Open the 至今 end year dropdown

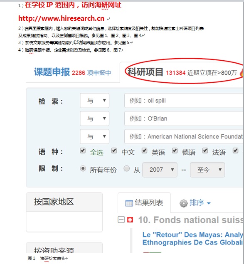click(207, 170)
